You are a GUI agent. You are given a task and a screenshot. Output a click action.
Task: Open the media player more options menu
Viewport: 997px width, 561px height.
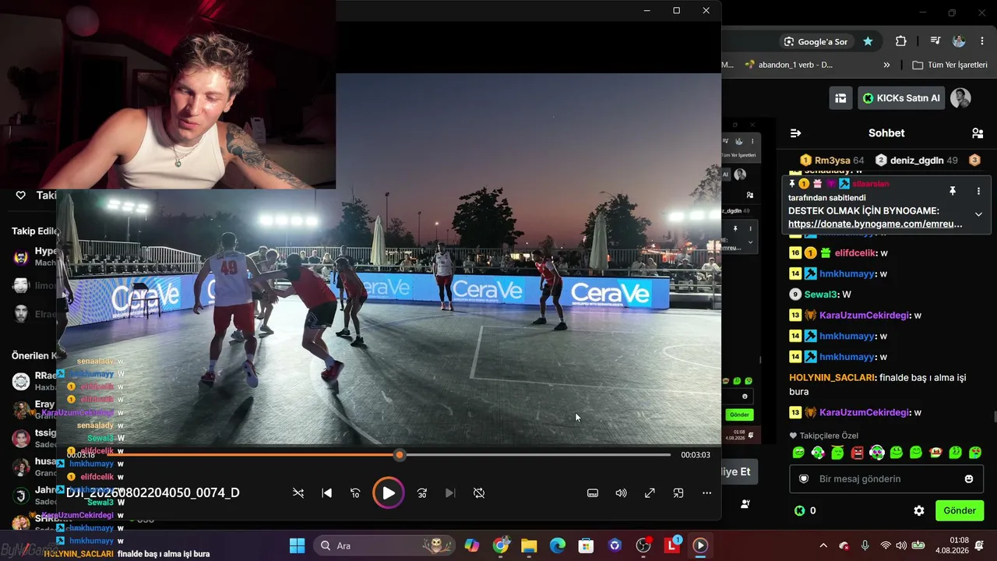point(706,493)
